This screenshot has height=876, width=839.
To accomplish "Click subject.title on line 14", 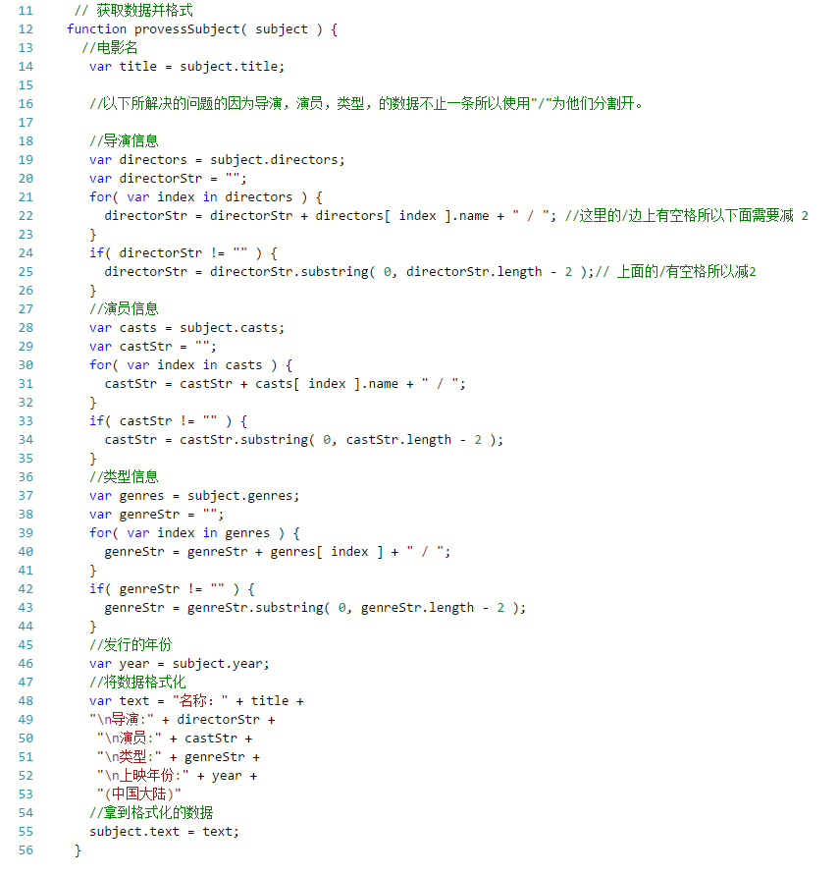I will click(x=232, y=66).
